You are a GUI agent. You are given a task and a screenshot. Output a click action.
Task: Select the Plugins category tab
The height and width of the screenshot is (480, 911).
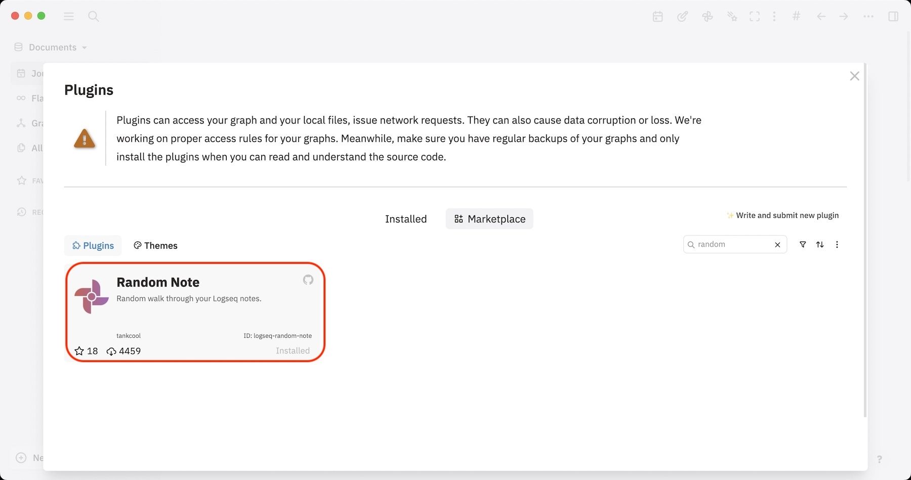(x=93, y=246)
